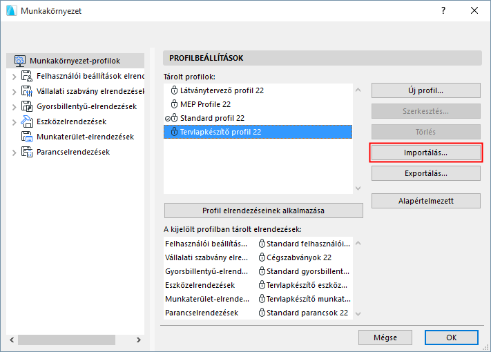This screenshot has height=352, width=491.
Task: Confirm with the OK button
Action: point(451,338)
